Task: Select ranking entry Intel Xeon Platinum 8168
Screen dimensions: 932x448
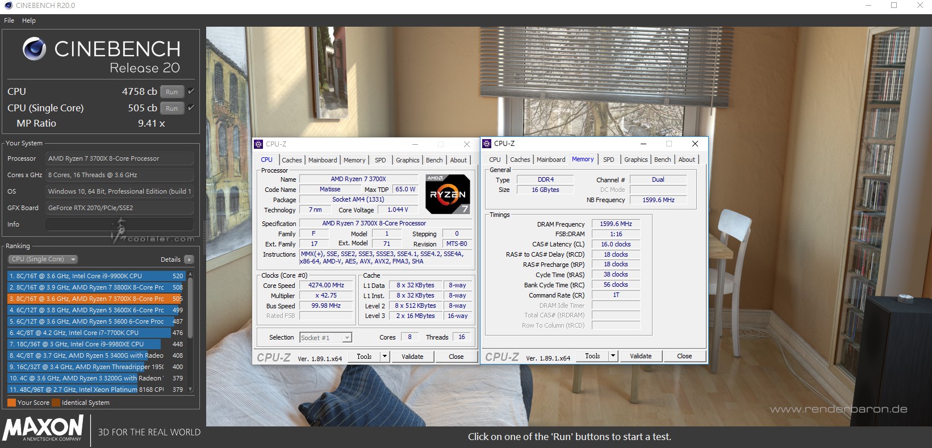Action: click(96, 390)
